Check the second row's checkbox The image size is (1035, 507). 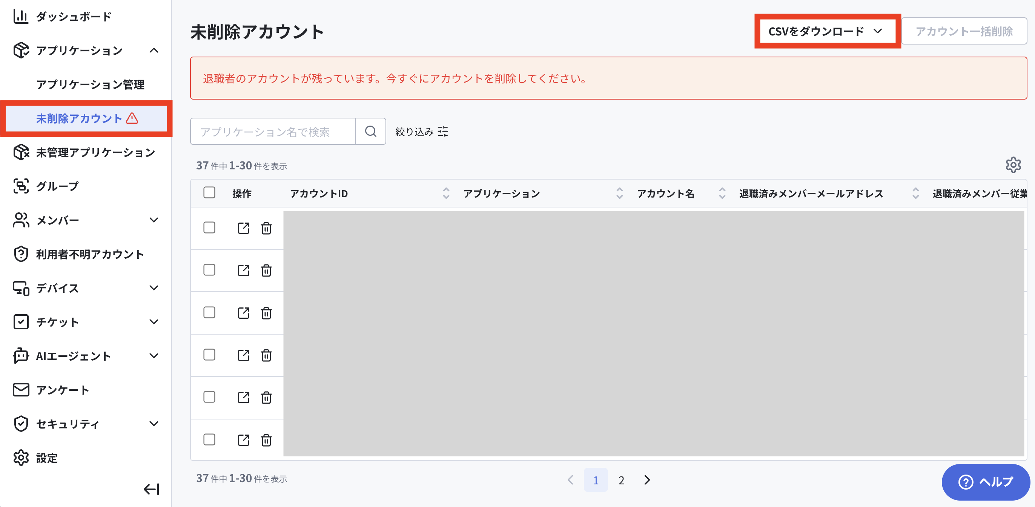coord(209,270)
